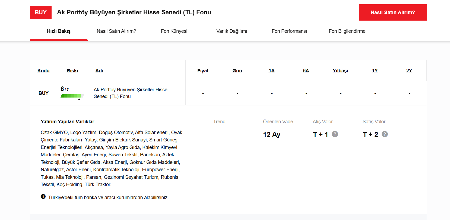The image size is (450, 220).
Task: Select the Fon Performansı tab
Action: coord(289,31)
